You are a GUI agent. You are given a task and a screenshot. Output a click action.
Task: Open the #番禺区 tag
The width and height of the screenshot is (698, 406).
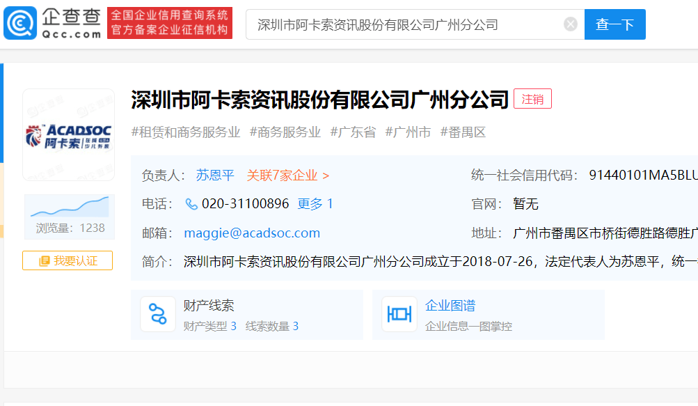(463, 132)
